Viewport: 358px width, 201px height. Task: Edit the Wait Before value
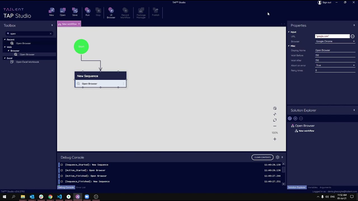(x=335, y=55)
